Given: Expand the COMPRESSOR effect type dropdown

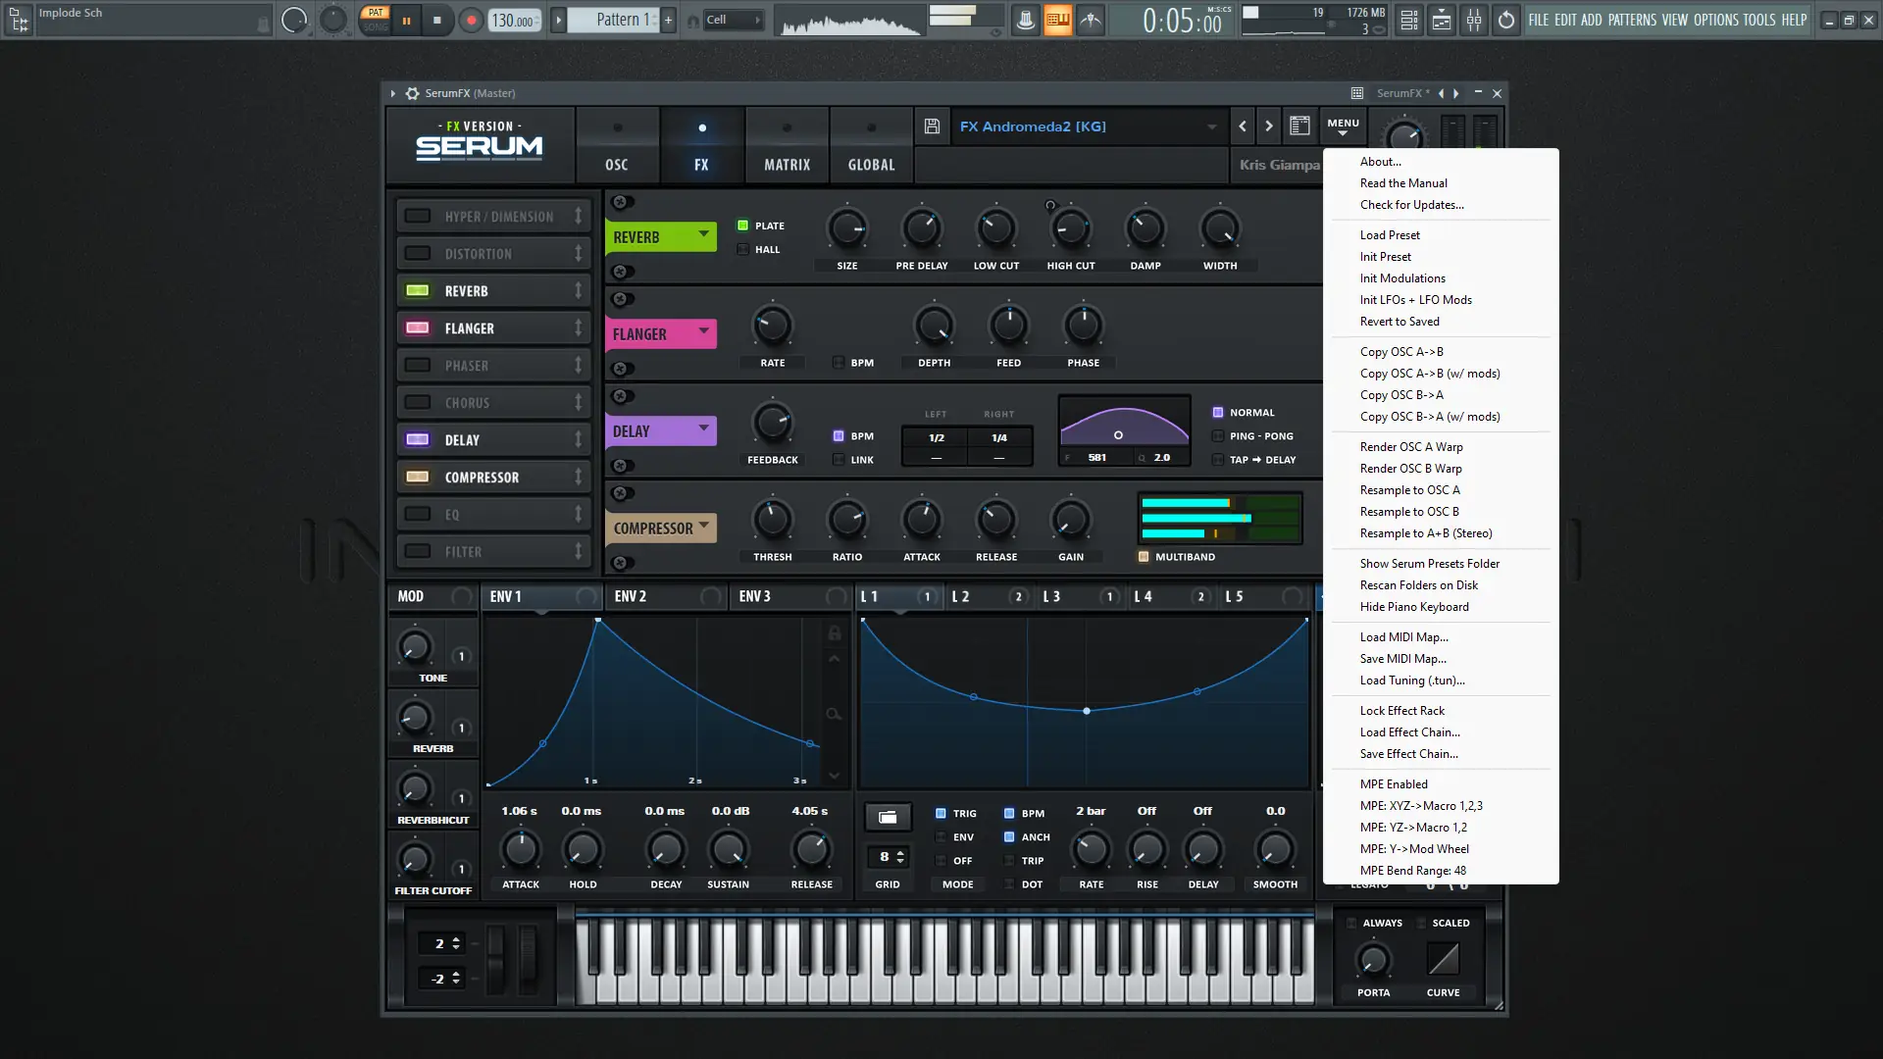Looking at the screenshot, I should point(704,528).
